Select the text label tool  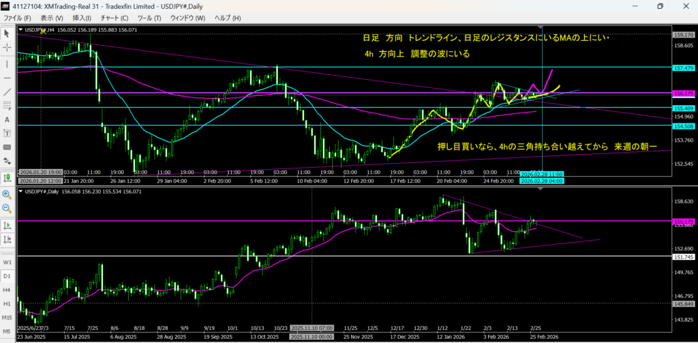[7, 133]
